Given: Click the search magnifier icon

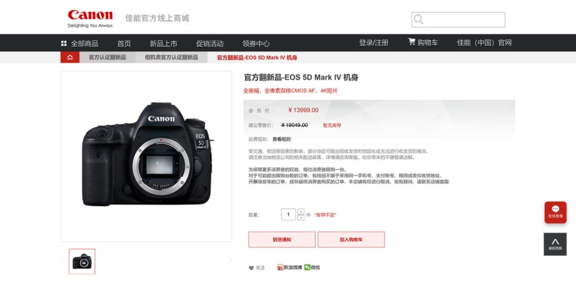Looking at the screenshot, I should [x=419, y=20].
